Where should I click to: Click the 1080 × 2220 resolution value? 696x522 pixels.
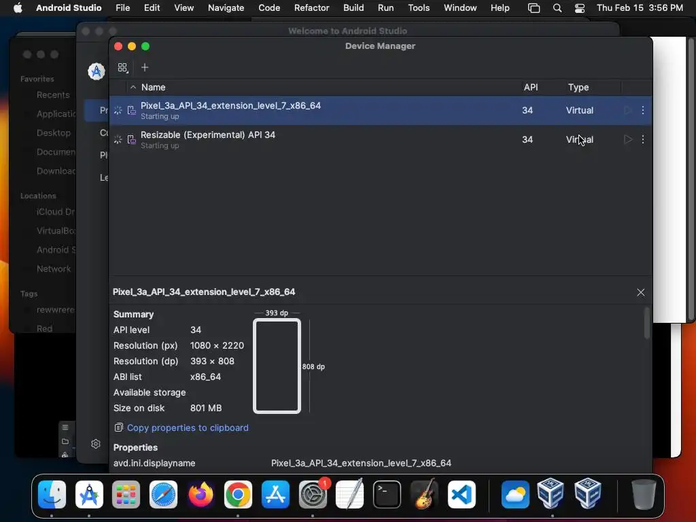point(217,345)
